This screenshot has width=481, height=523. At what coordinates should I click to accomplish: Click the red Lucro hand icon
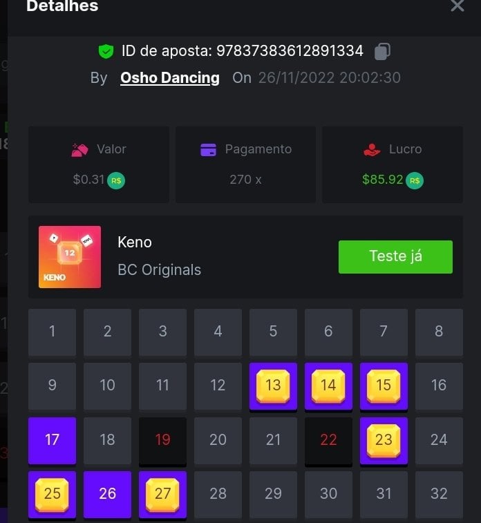pyautogui.click(x=372, y=150)
